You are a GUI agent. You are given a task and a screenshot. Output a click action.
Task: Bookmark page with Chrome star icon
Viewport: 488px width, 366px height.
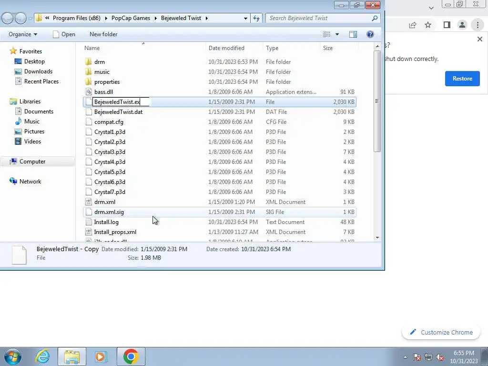(428, 25)
